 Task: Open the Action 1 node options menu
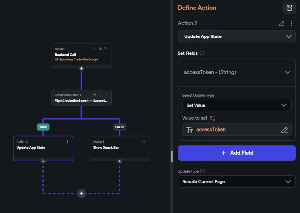click(106, 49)
